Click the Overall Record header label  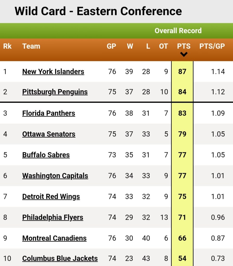pos(178,31)
